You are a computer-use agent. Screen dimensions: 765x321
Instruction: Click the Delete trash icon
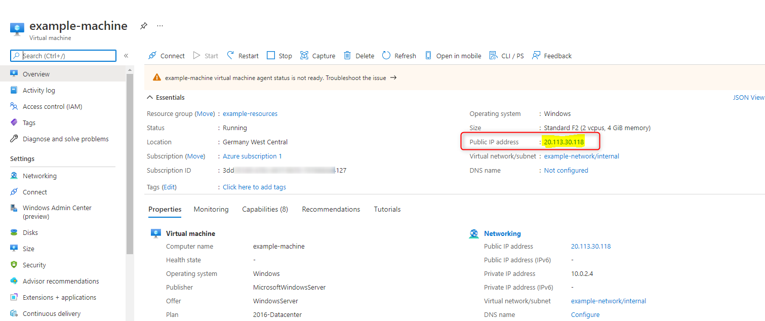click(347, 56)
